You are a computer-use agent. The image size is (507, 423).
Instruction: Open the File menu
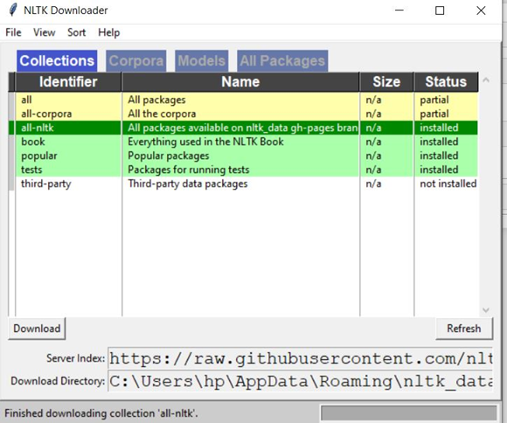(x=14, y=32)
